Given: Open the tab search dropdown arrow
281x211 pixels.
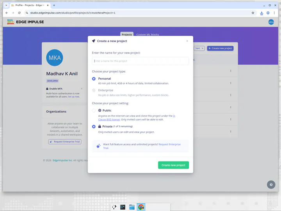Looking at the screenshot, I should (x=6, y=5).
